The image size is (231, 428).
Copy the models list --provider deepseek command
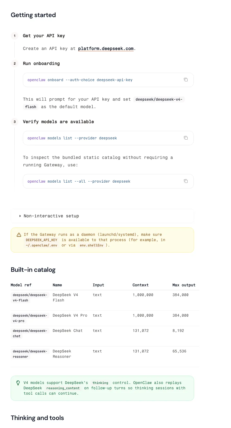[x=186, y=138]
